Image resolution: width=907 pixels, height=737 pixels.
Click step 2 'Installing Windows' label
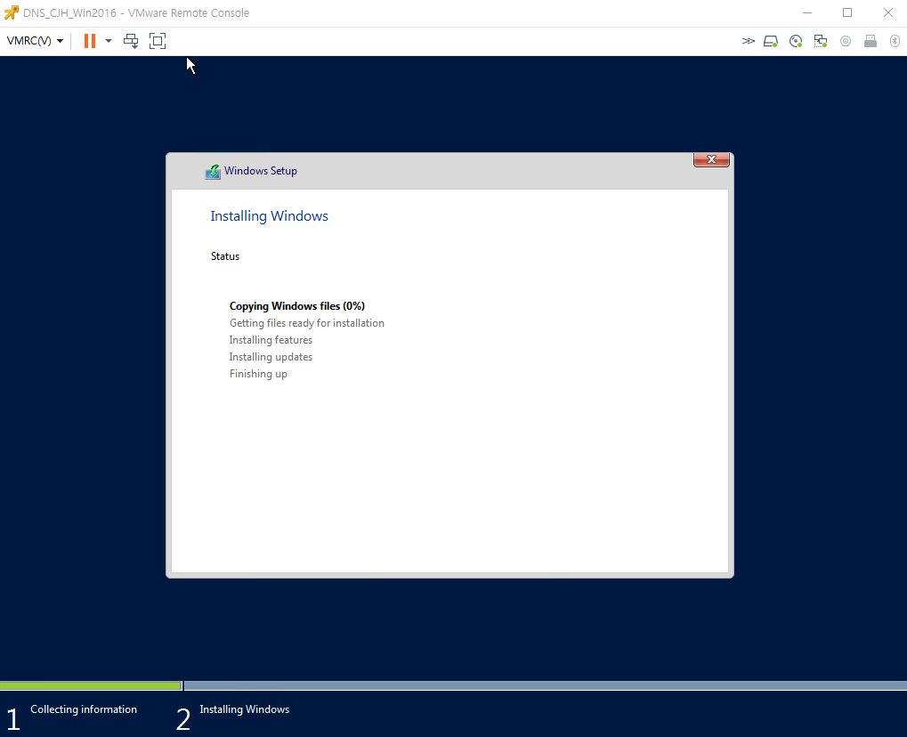pyautogui.click(x=244, y=709)
